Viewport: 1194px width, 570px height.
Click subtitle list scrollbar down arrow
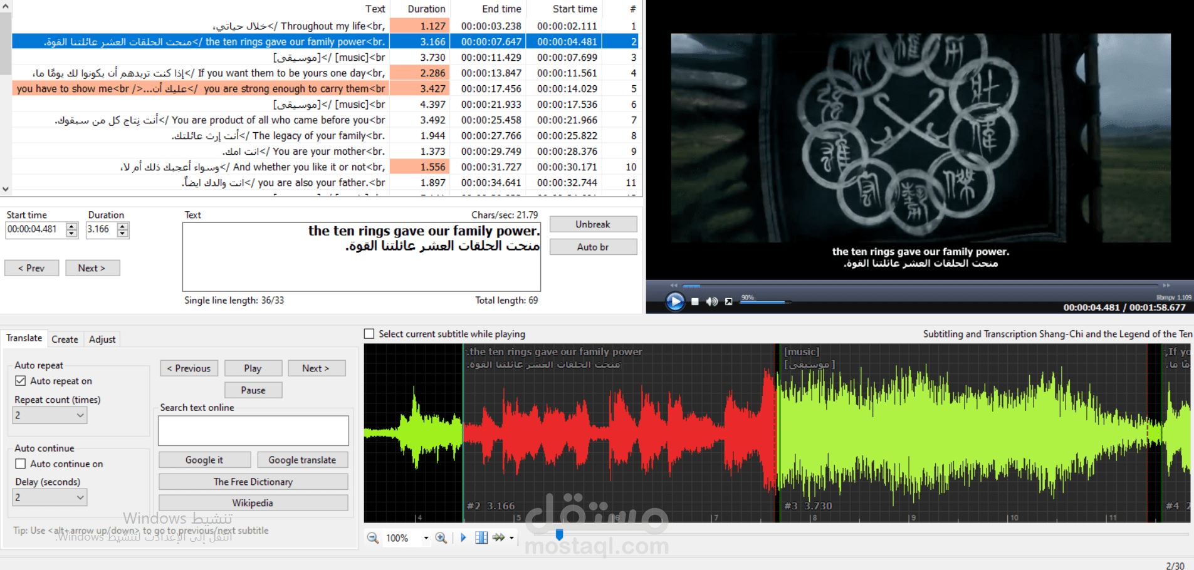pos(6,189)
